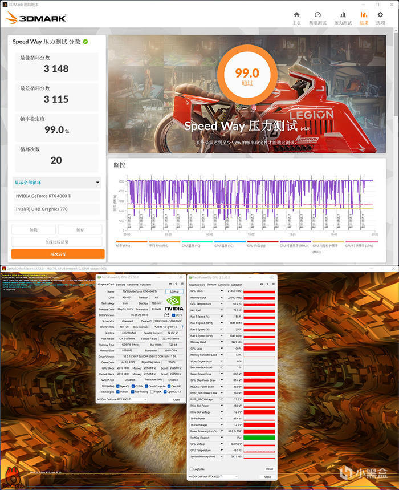Toggle the CUDA checkbox
This screenshot has width=399, height=490.
(x=133, y=386)
